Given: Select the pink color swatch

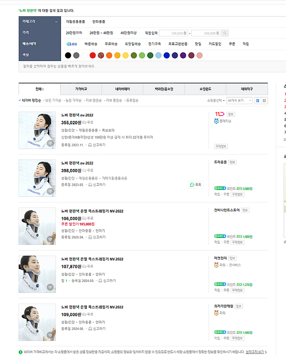Looking at the screenshot, I should (x=199, y=55).
